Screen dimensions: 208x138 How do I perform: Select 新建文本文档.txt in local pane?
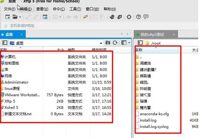point(18,114)
